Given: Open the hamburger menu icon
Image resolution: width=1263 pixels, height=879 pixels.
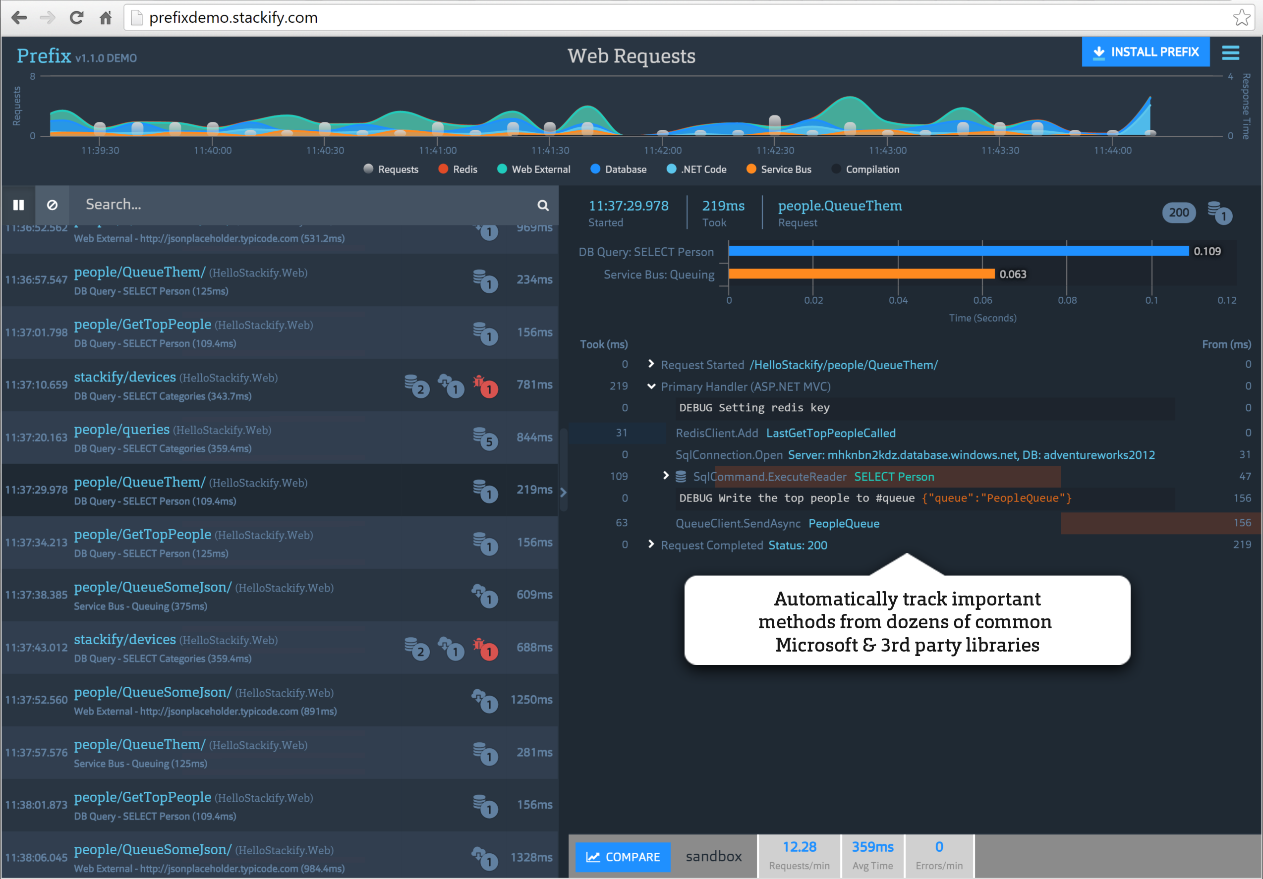Looking at the screenshot, I should click(x=1230, y=53).
